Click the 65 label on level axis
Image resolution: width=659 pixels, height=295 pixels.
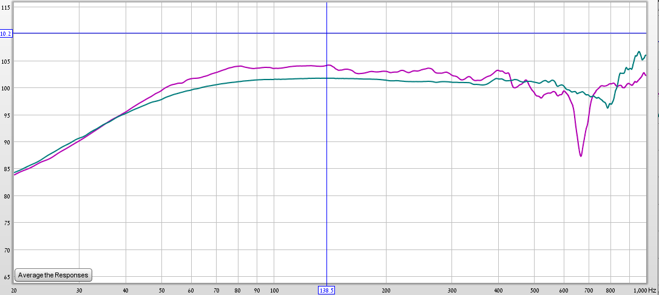(x=6, y=278)
